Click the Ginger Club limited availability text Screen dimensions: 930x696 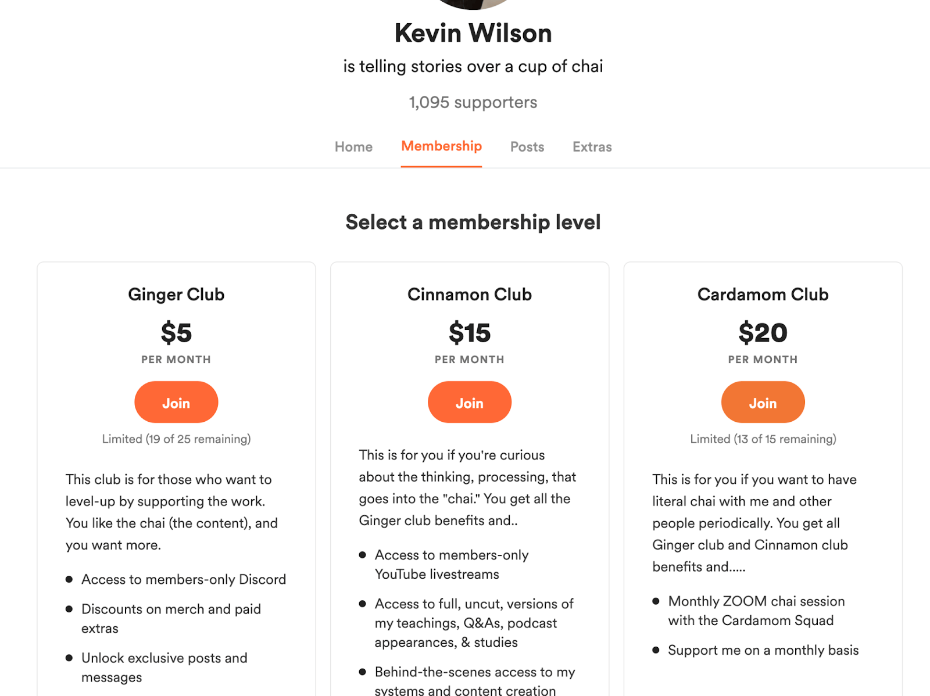tap(176, 439)
